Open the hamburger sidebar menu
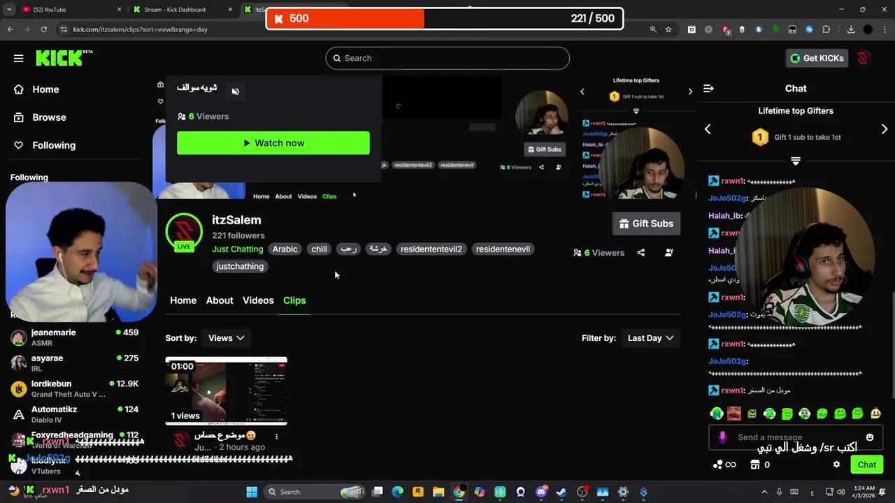Viewport: 895px width, 503px height. (x=18, y=58)
